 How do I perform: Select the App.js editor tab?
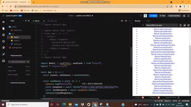click(37, 21)
